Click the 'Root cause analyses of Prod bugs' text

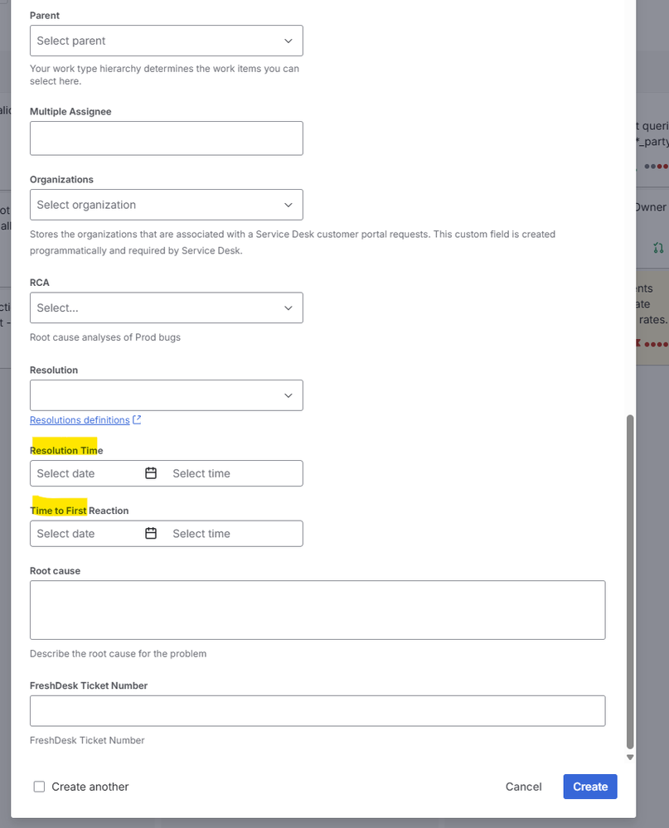coord(105,337)
